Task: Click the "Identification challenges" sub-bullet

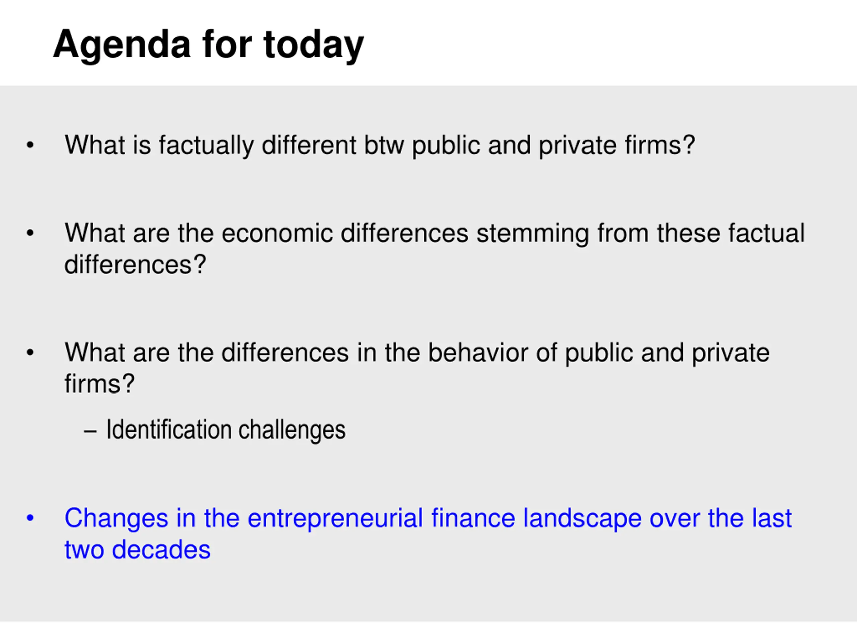Action: pyautogui.click(x=226, y=430)
